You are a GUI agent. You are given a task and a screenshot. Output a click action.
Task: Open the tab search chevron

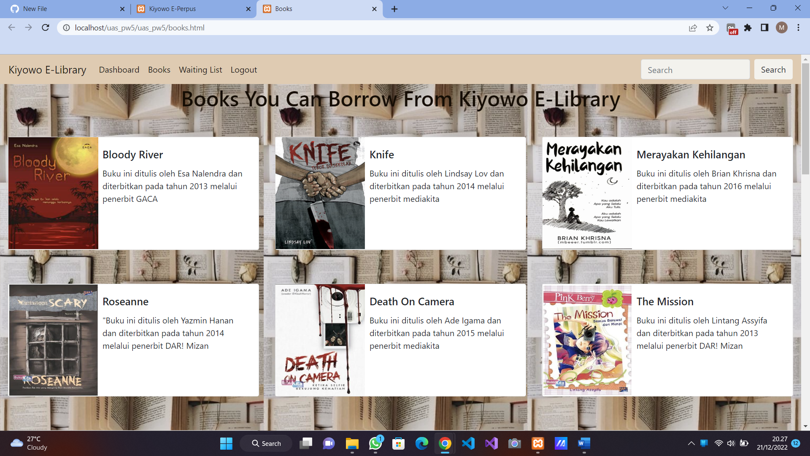[x=725, y=8]
